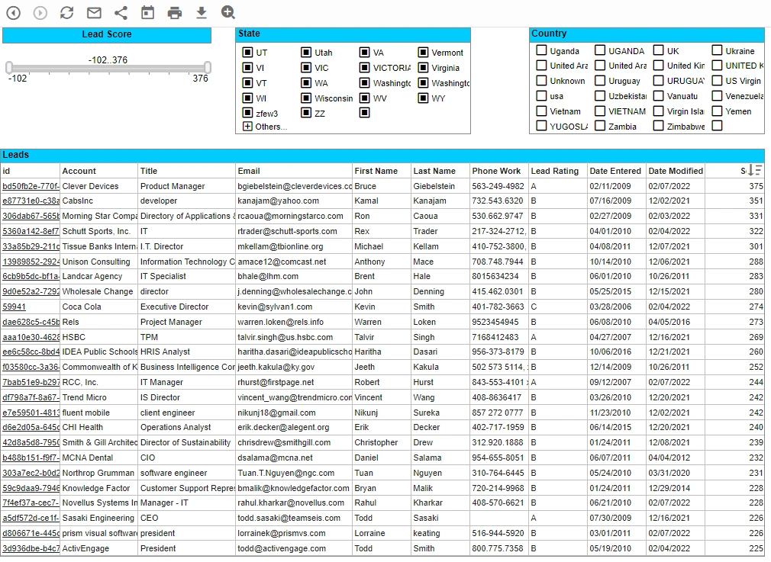Click the Download/export icon
Screen dimensions: 771x562
tap(200, 12)
